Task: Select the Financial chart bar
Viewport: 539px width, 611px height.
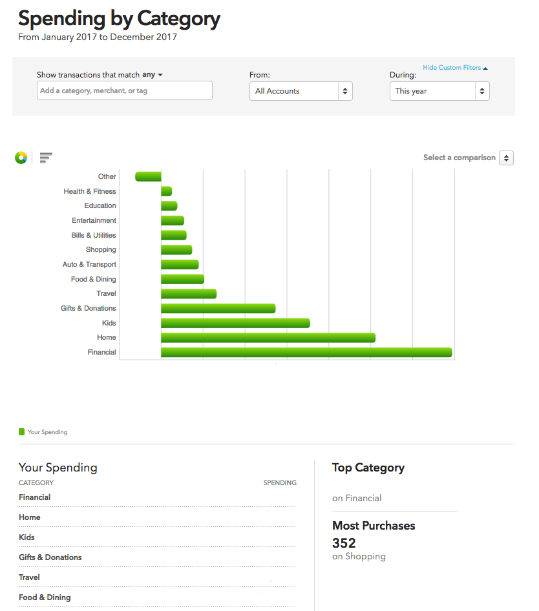Action: point(306,352)
